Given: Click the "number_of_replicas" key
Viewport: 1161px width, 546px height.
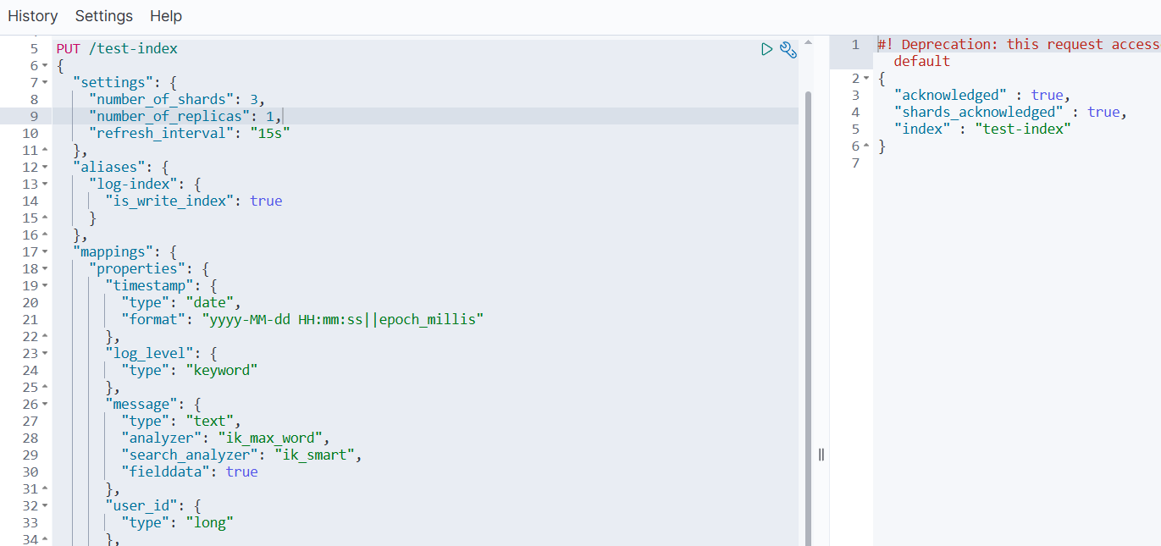Looking at the screenshot, I should point(169,117).
